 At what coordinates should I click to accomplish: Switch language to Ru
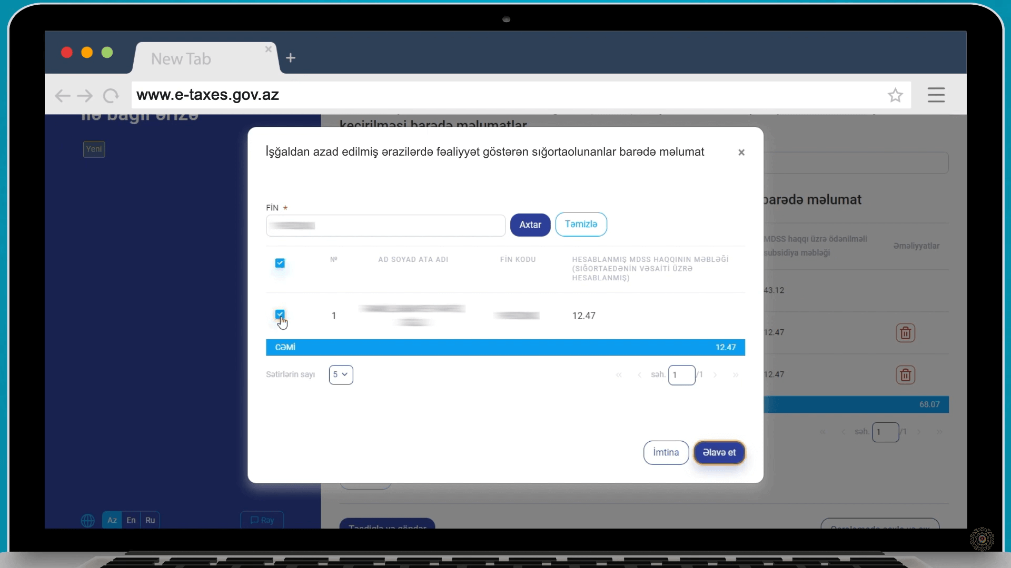pos(150,520)
